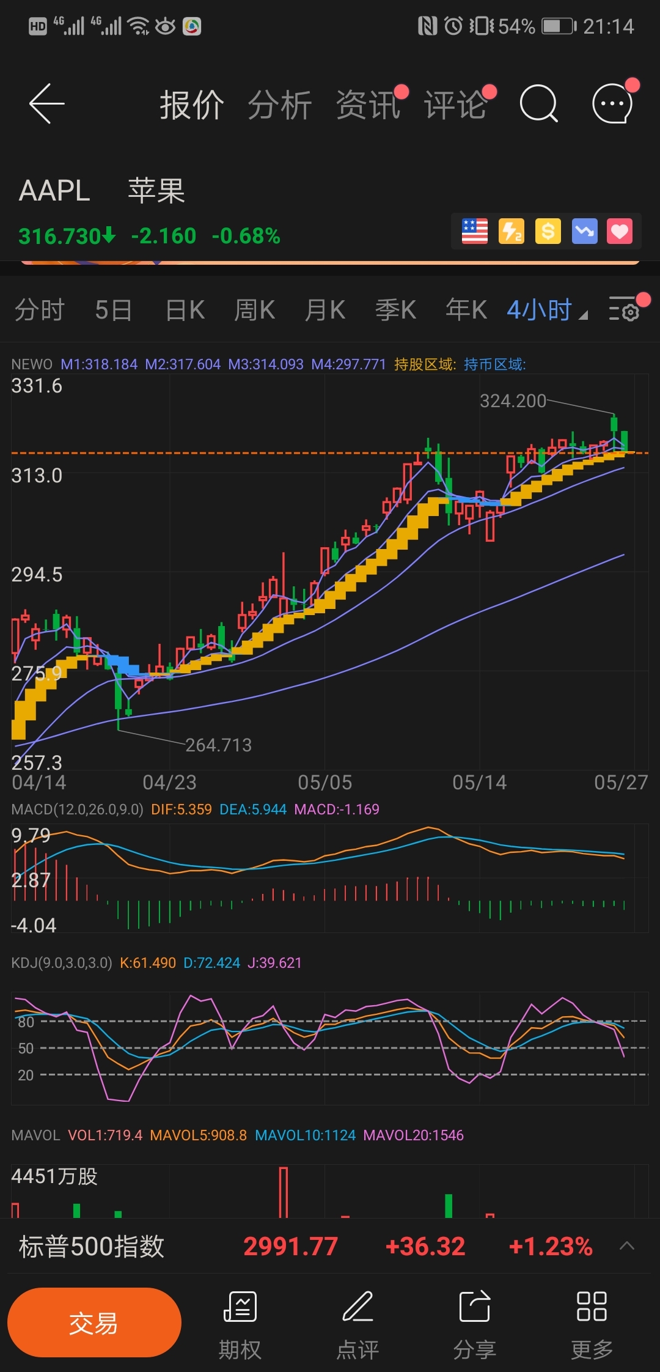Select the 分时 intraday chart

click(x=40, y=310)
